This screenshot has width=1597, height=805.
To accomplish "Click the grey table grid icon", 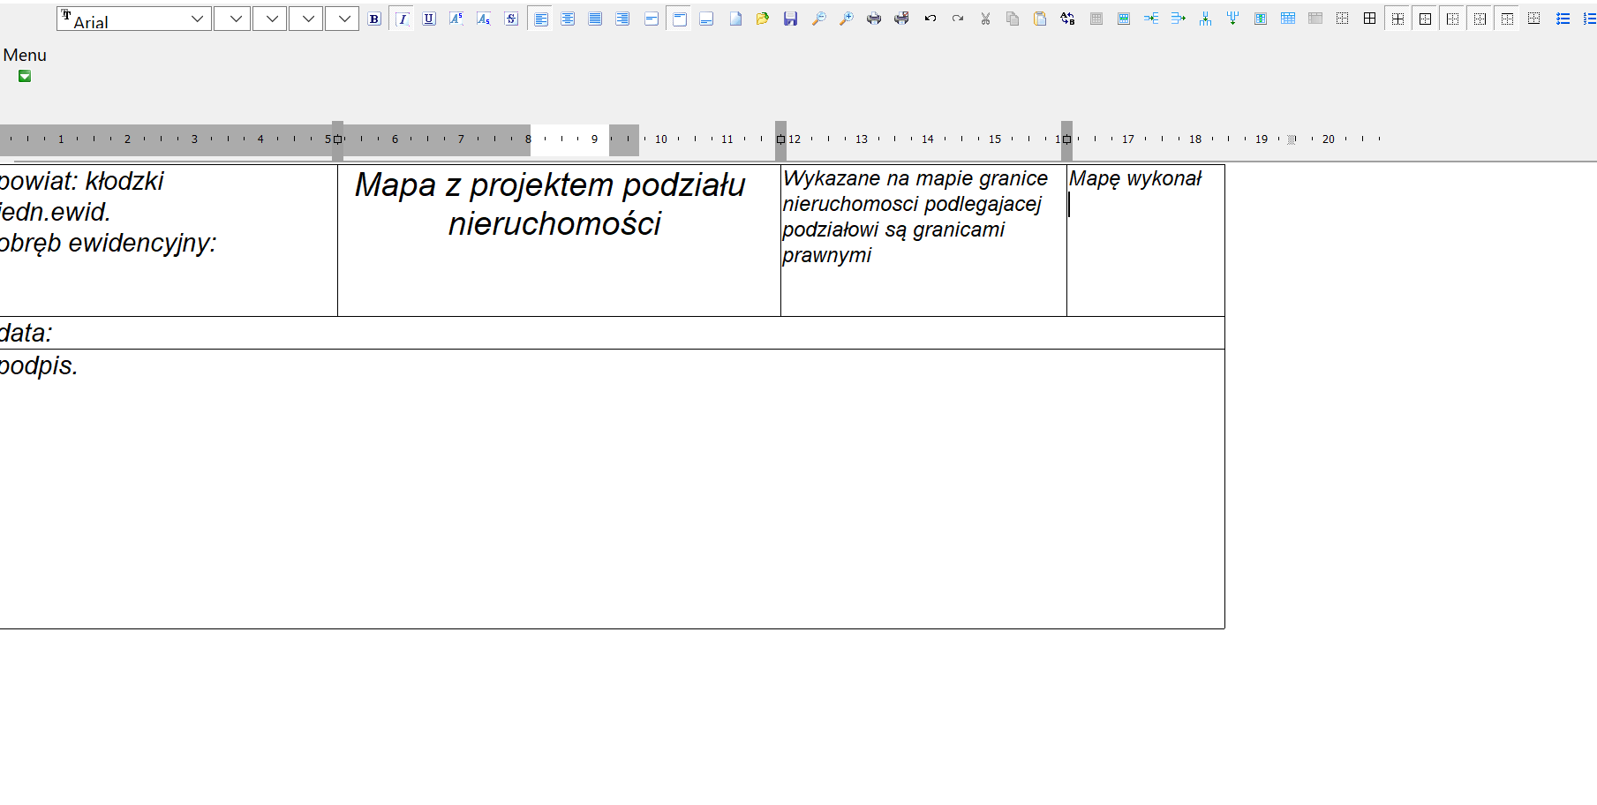I will pyautogui.click(x=1096, y=19).
